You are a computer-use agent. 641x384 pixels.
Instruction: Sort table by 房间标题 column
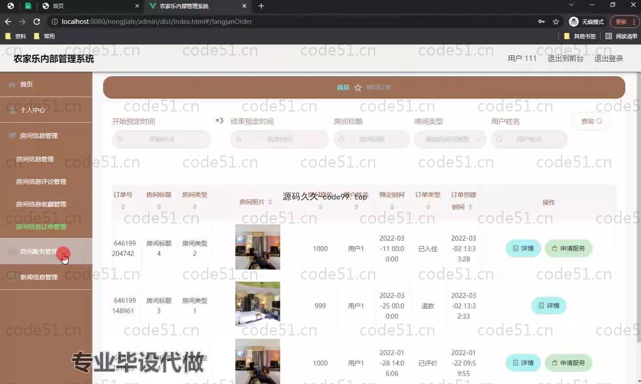[159, 207]
